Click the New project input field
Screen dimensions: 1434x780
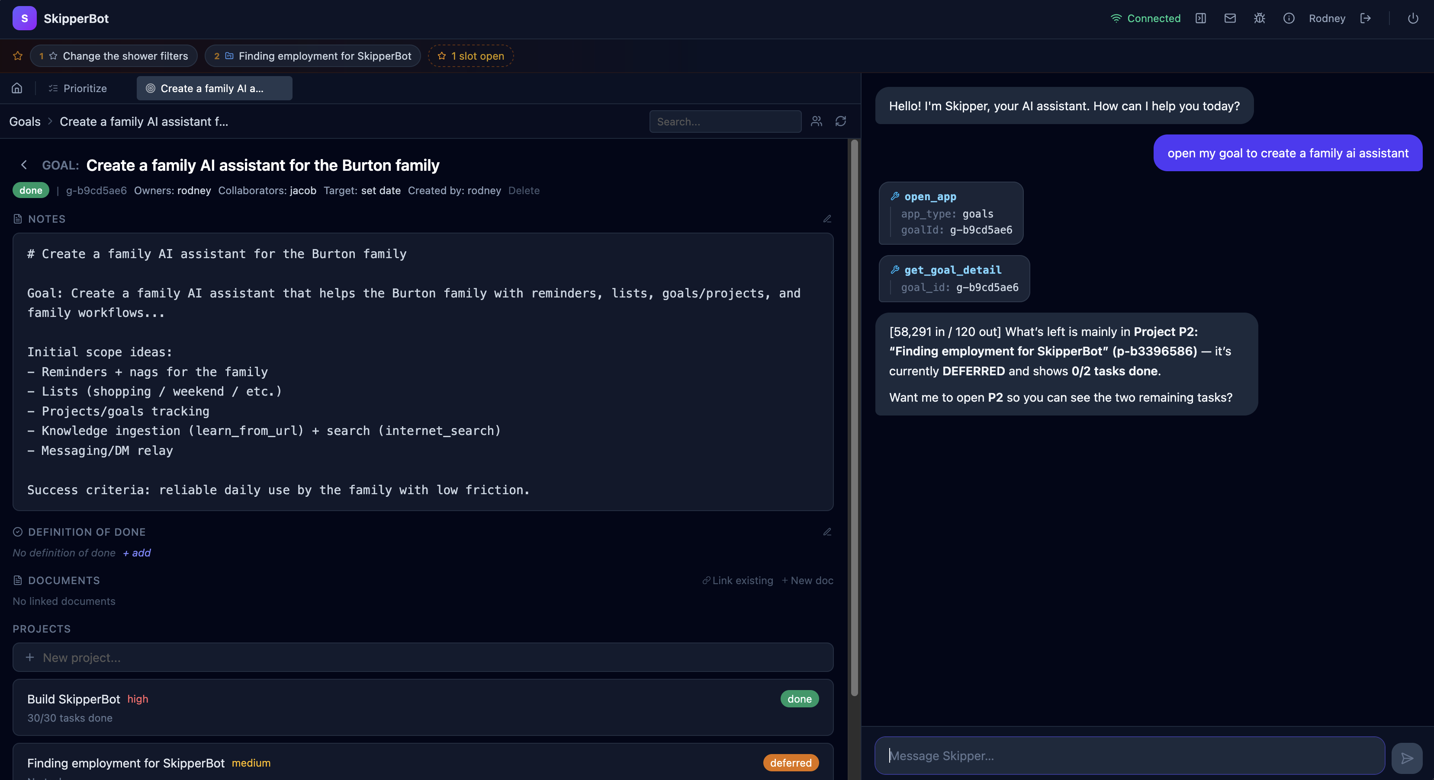(423, 657)
